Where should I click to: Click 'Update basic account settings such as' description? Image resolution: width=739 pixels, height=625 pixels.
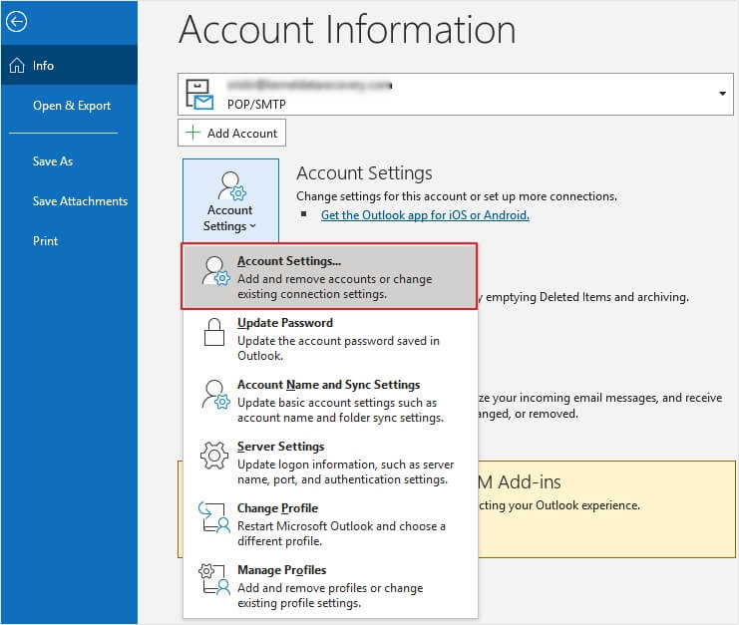coord(337,403)
